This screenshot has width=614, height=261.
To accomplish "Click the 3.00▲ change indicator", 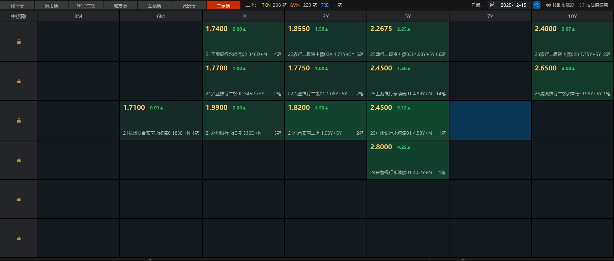I will coord(568,69).
